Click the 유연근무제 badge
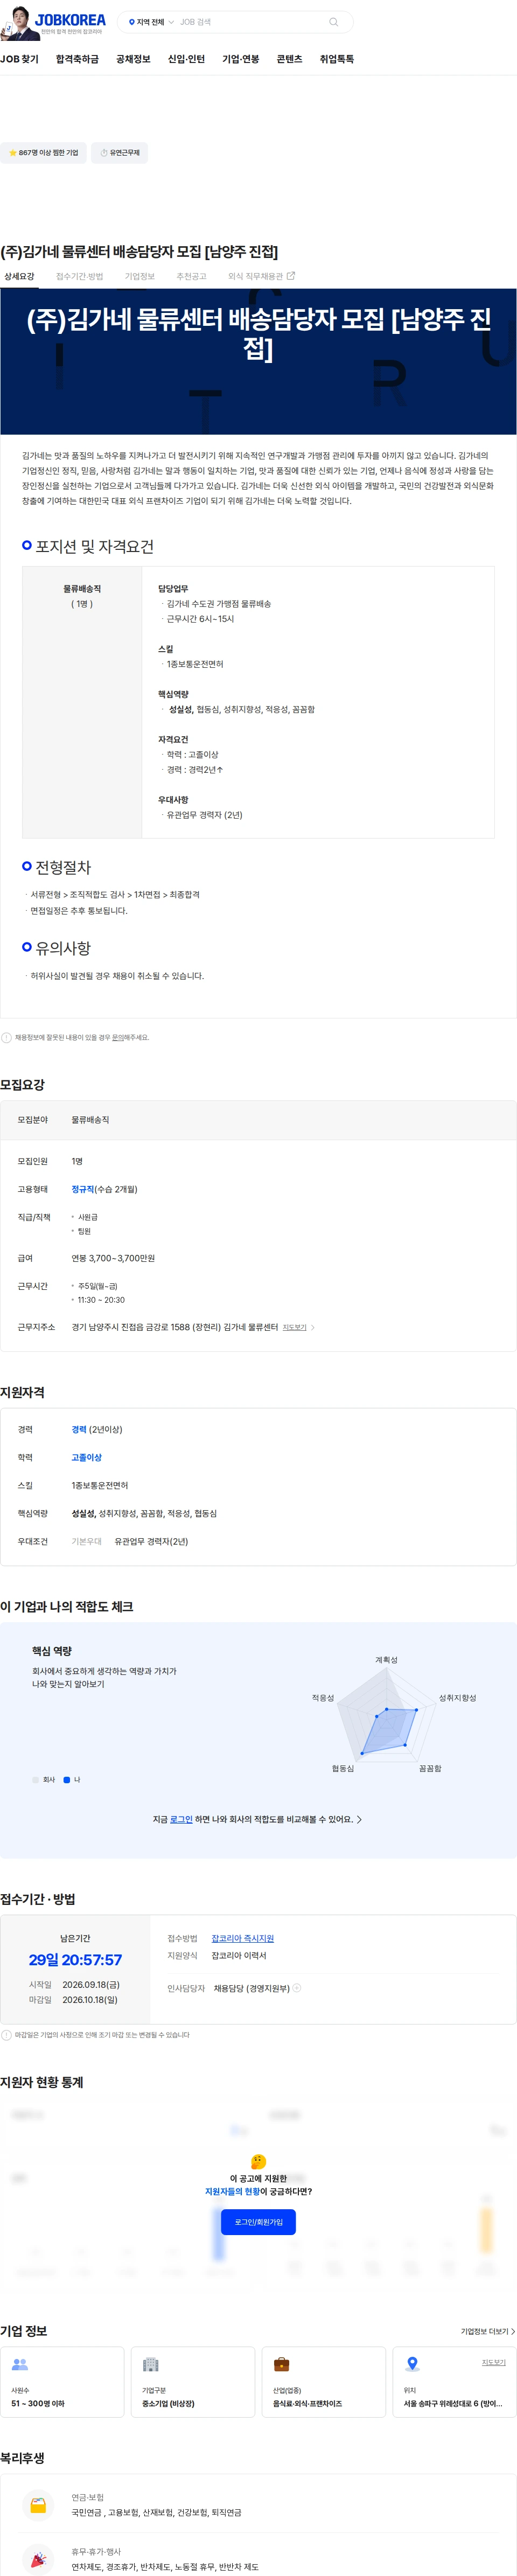The image size is (517, 2576). (120, 153)
